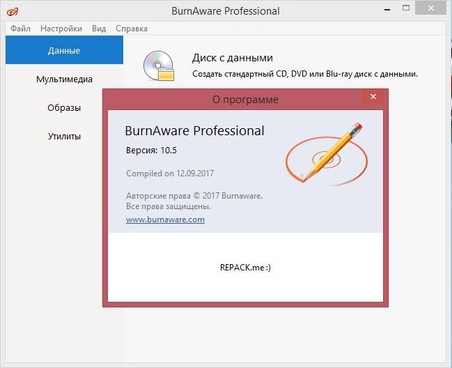Open the Вид menu
452x368 pixels.
[x=99, y=29]
